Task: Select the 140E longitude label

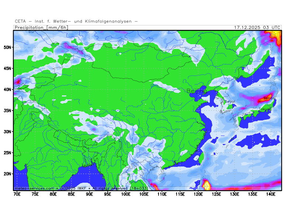Action: [271, 194]
